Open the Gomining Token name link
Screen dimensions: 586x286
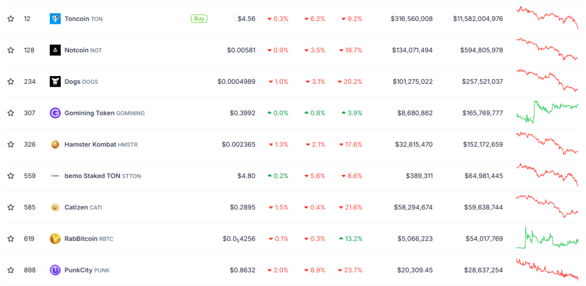(x=104, y=113)
